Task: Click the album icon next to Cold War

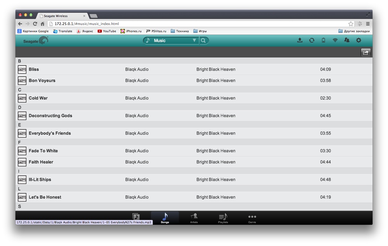Action: (x=22, y=98)
